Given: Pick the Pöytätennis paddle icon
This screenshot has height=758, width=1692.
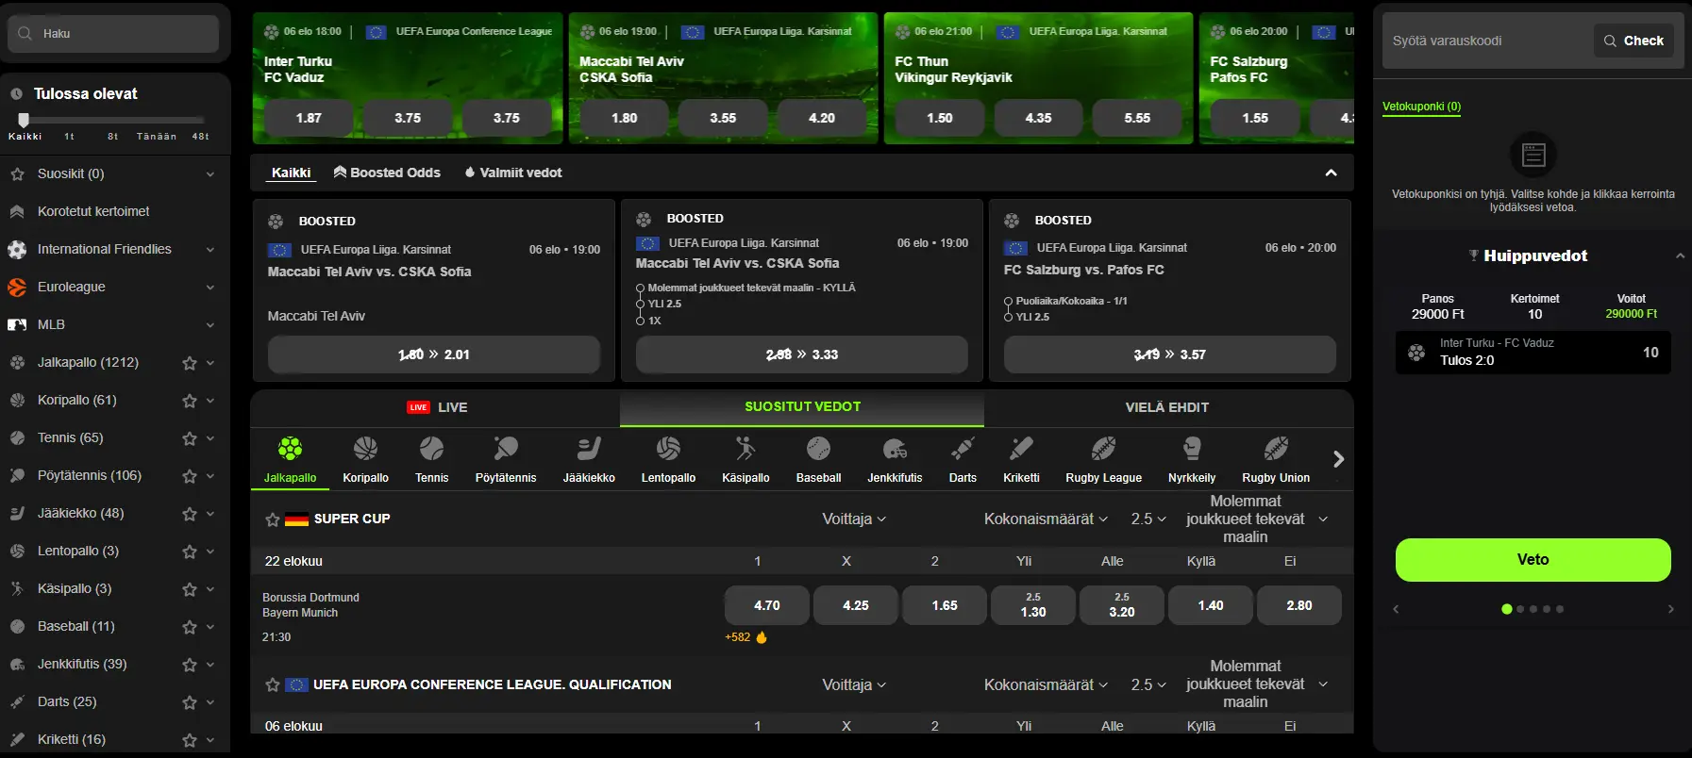Looking at the screenshot, I should pos(506,448).
